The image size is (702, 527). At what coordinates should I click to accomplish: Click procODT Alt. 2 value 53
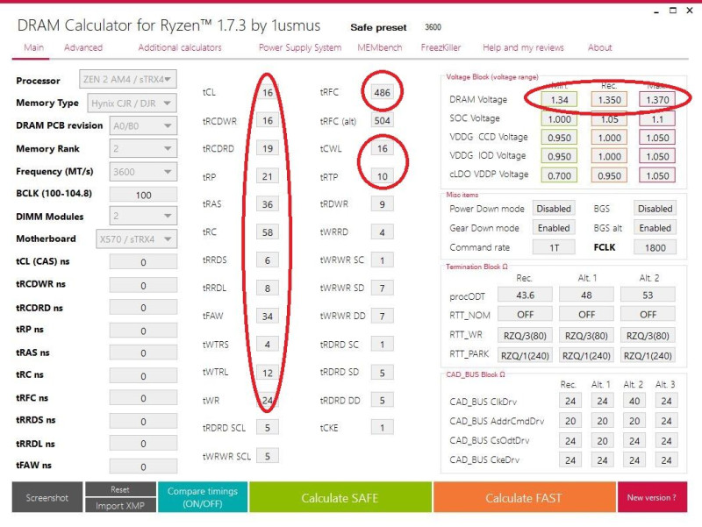pos(648,296)
